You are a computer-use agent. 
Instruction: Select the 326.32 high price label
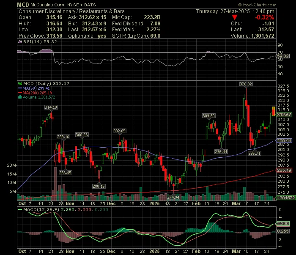coord(246,84)
